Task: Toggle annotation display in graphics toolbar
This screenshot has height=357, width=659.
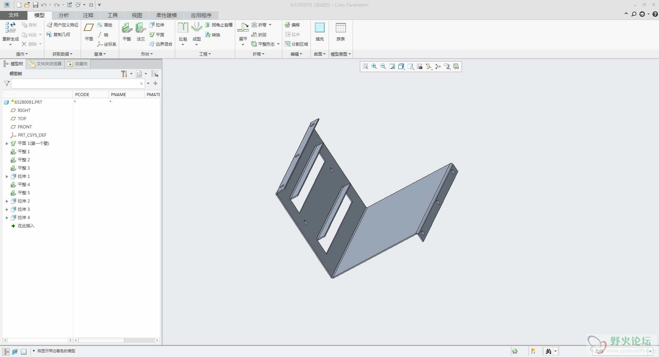Action: pos(447,67)
